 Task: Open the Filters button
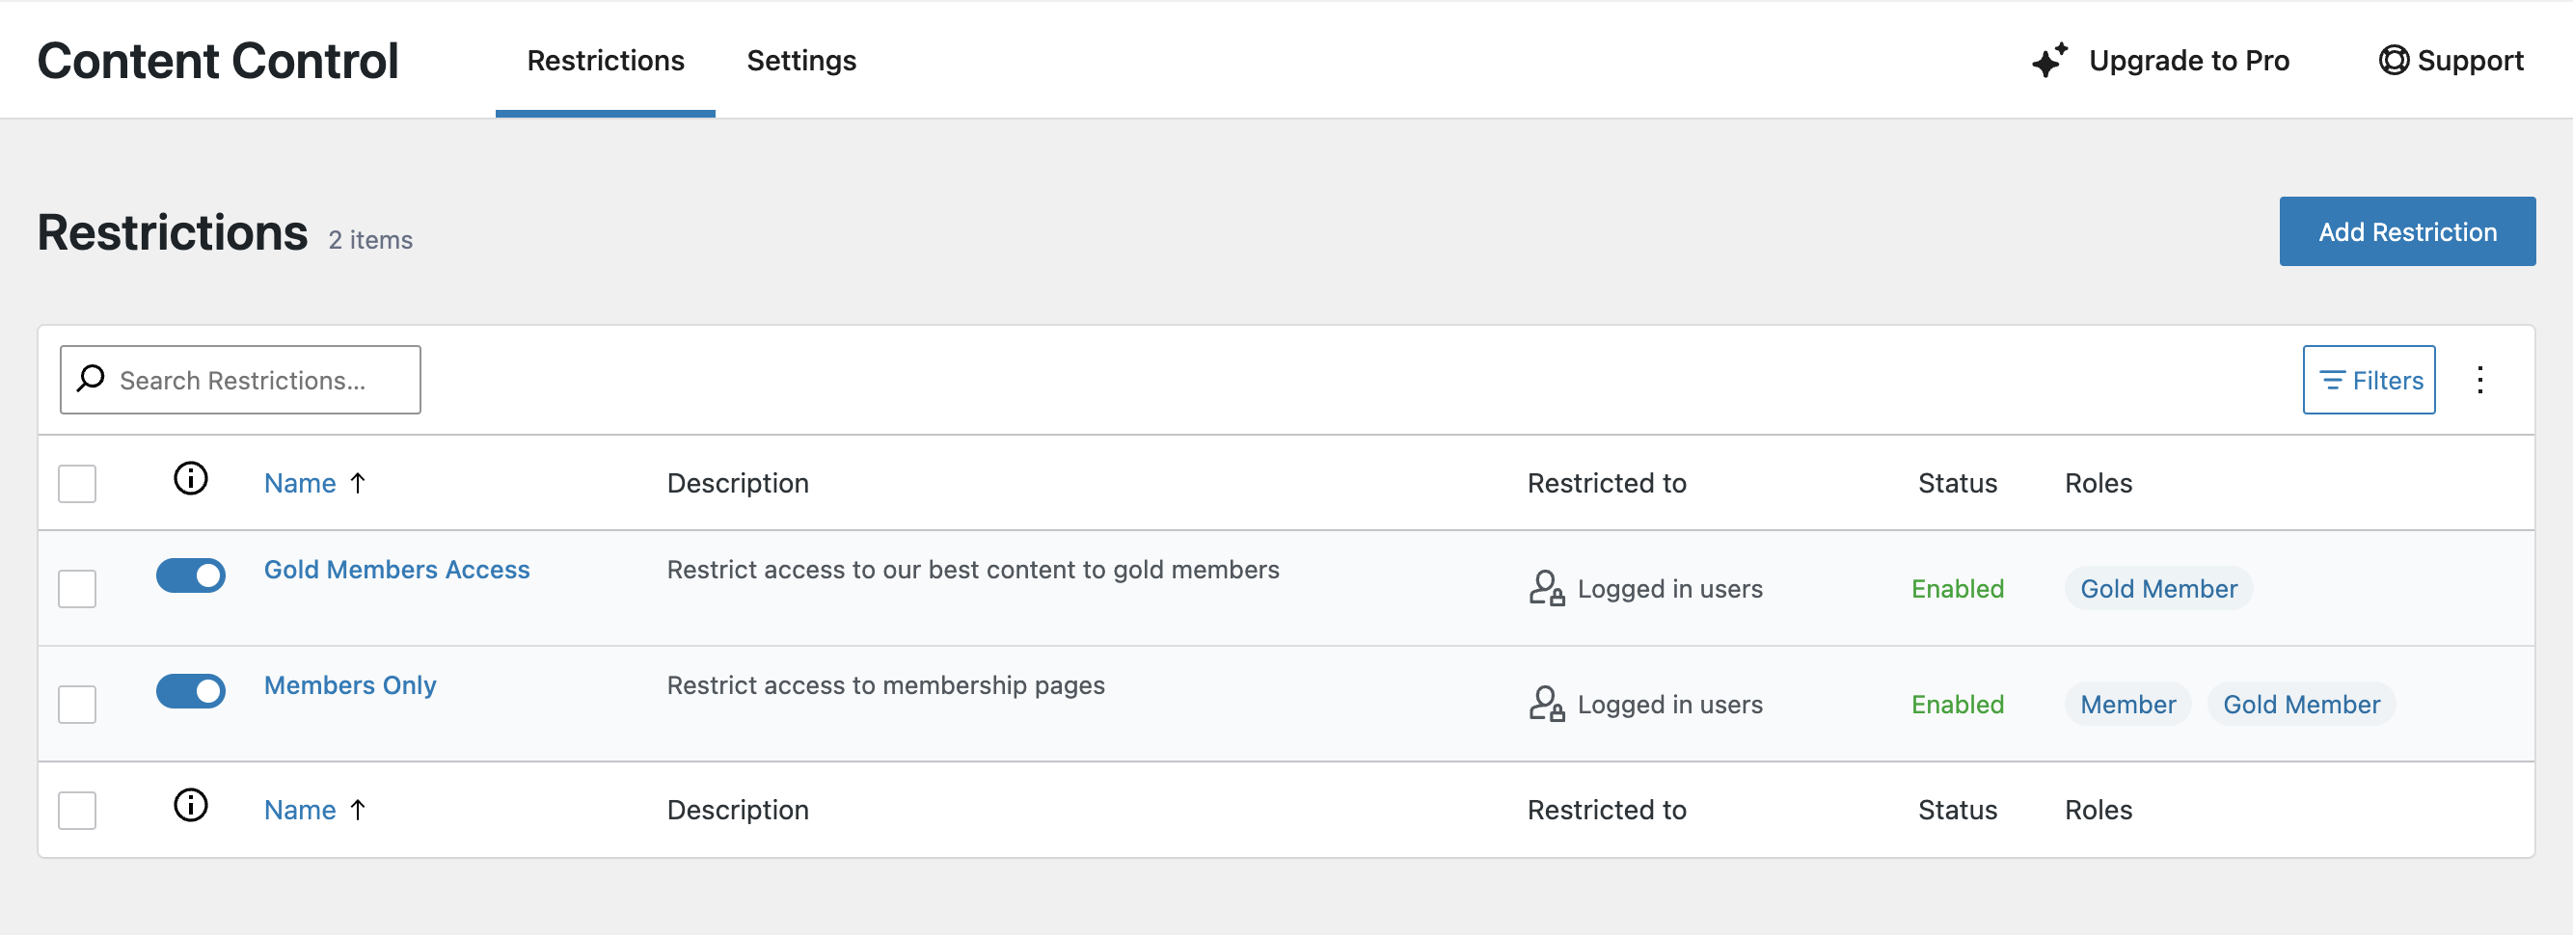[x=2369, y=380]
